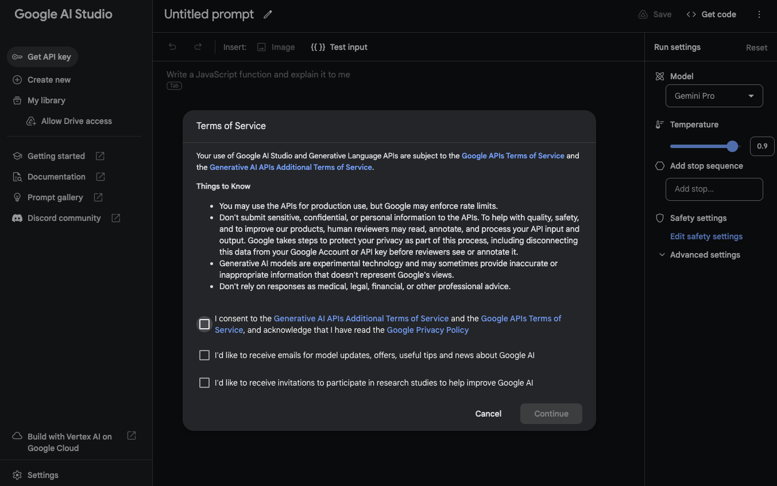The image size is (777, 486).
Task: Open external link icon next to Prompt gallery
Action: (x=98, y=197)
